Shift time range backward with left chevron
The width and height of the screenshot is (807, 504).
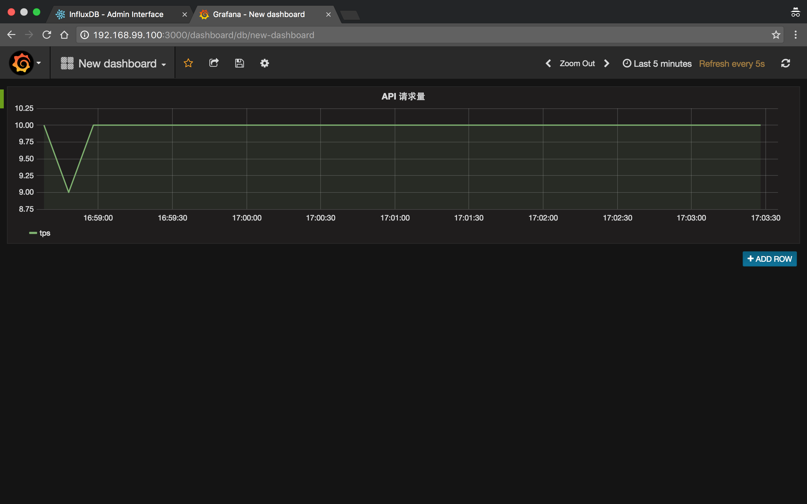[548, 63]
